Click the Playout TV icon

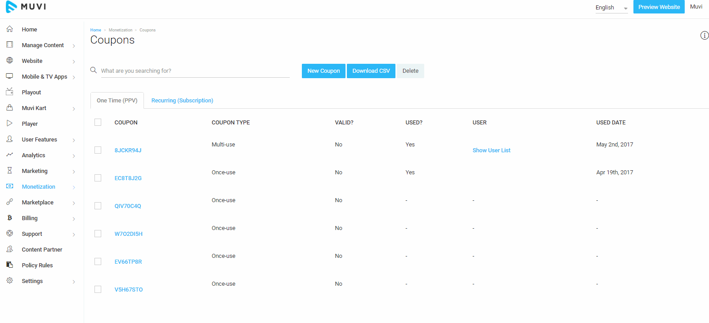(x=9, y=92)
